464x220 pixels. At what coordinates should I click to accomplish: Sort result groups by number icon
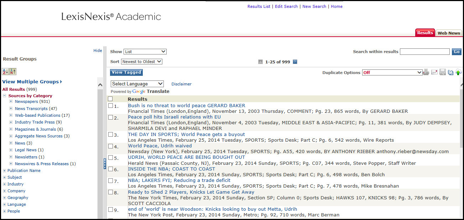tap(13, 71)
